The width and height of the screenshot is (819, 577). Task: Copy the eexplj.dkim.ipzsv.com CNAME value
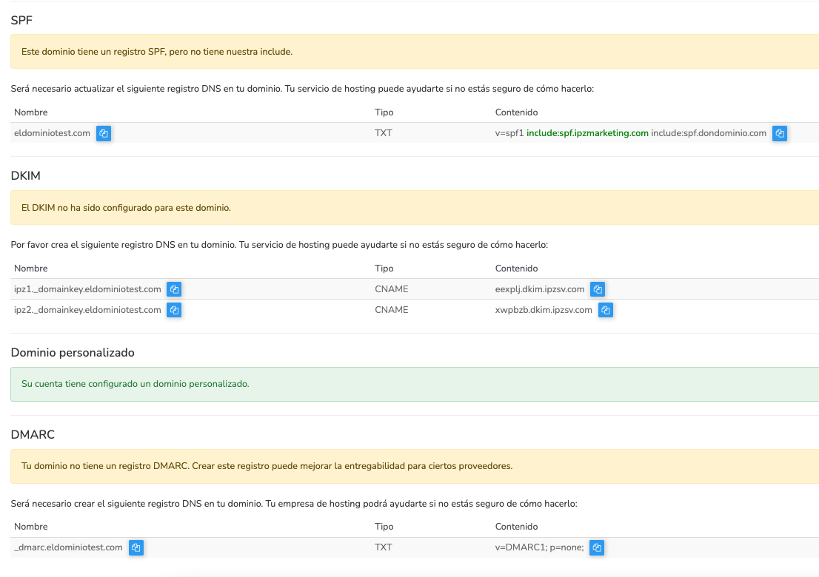pos(598,289)
